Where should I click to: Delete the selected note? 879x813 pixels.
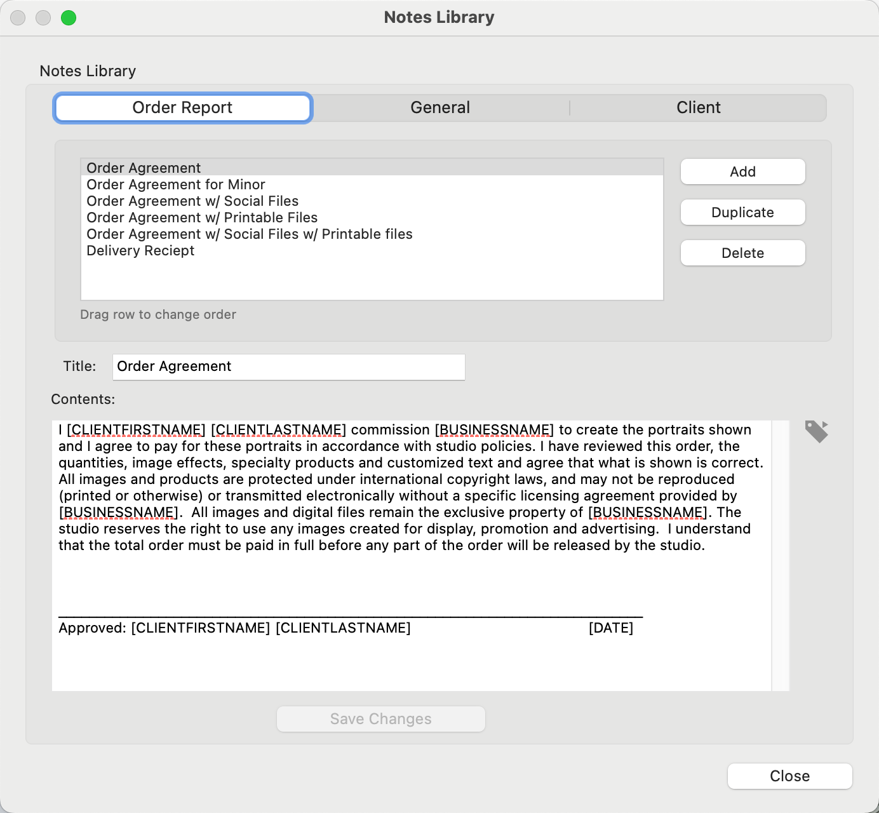point(742,253)
